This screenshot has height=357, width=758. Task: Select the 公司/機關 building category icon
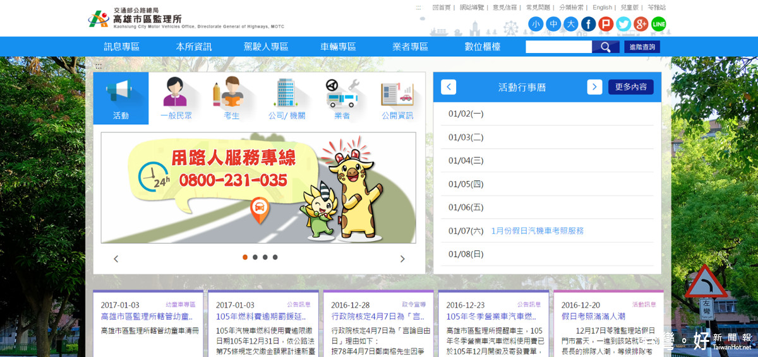[x=287, y=98]
